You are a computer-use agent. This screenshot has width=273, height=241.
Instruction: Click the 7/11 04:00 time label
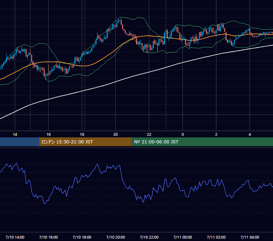tap(250, 237)
